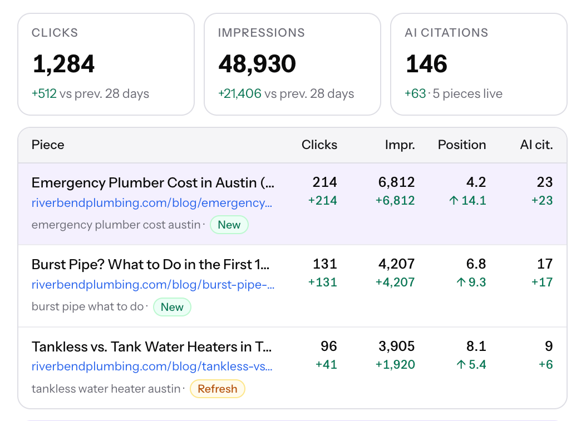The width and height of the screenshot is (581, 421).
Task: Click Refresh badge on Tankless row
Action: coord(218,389)
